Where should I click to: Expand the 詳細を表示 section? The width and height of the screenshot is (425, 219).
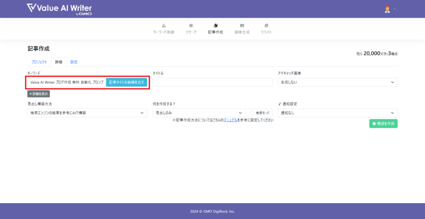[39, 94]
